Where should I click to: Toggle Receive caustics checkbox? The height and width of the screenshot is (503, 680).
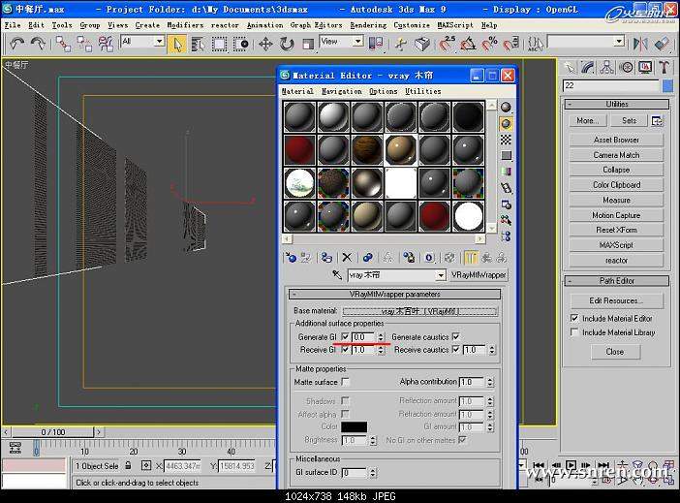pyautogui.click(x=455, y=349)
